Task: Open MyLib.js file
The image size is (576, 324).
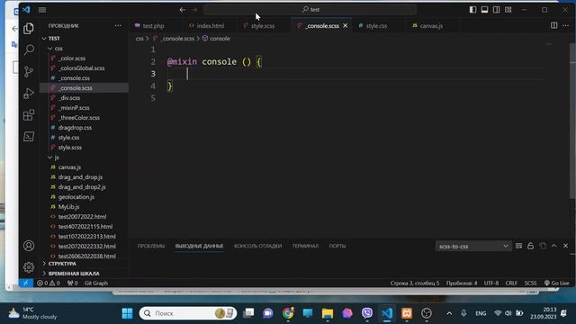Action: tap(68, 207)
